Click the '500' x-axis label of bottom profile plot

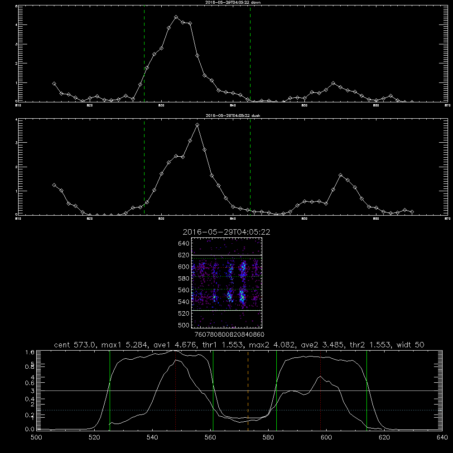(36, 438)
